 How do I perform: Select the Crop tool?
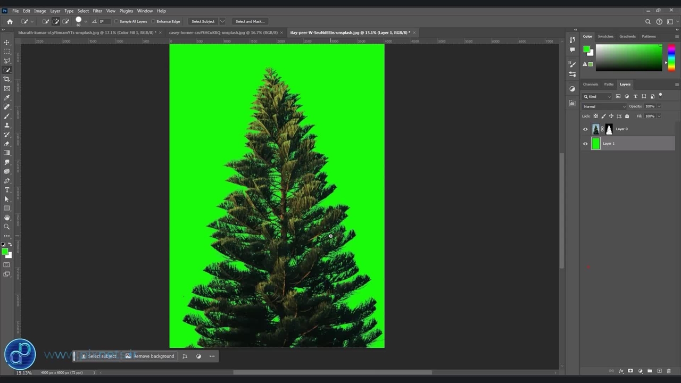[7, 79]
